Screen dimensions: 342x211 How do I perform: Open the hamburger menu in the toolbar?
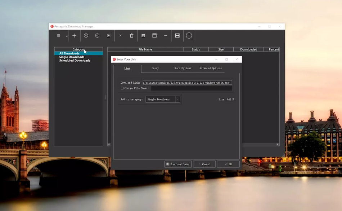59,36
